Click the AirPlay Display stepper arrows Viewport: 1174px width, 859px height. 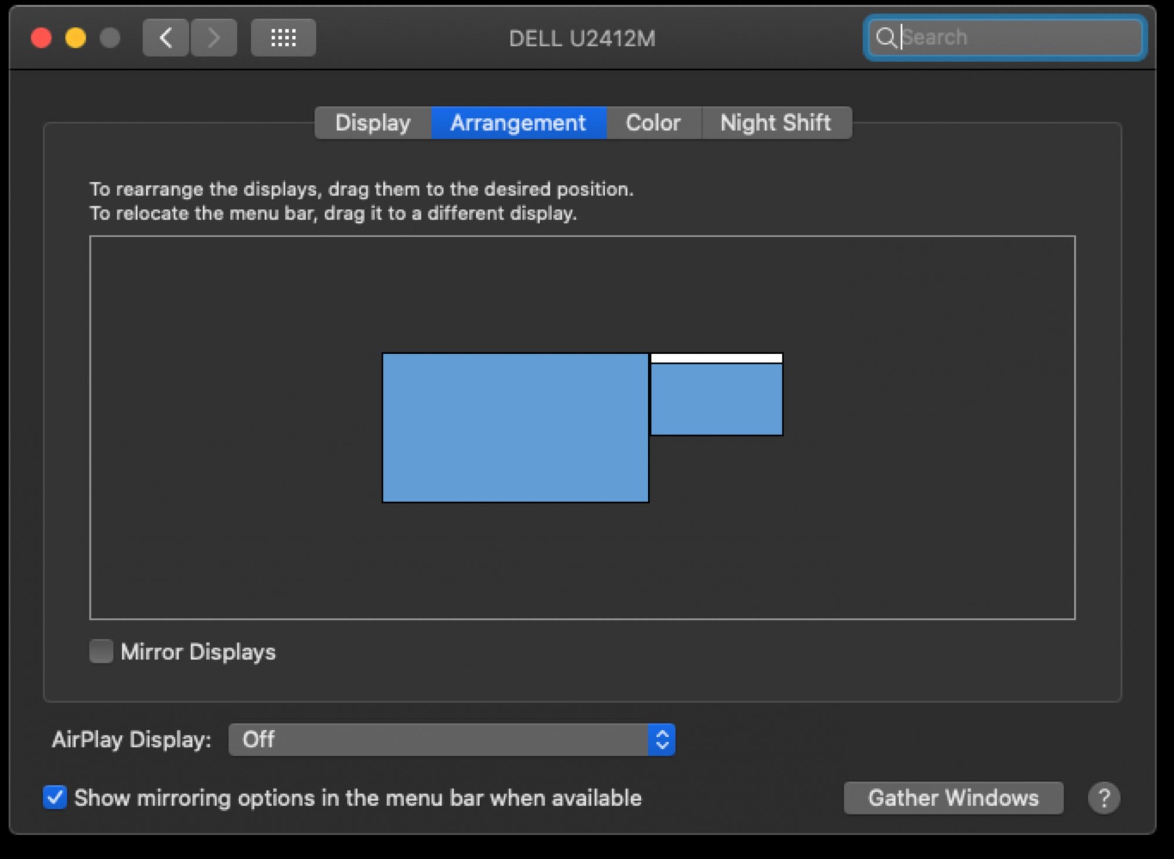pyautogui.click(x=662, y=739)
